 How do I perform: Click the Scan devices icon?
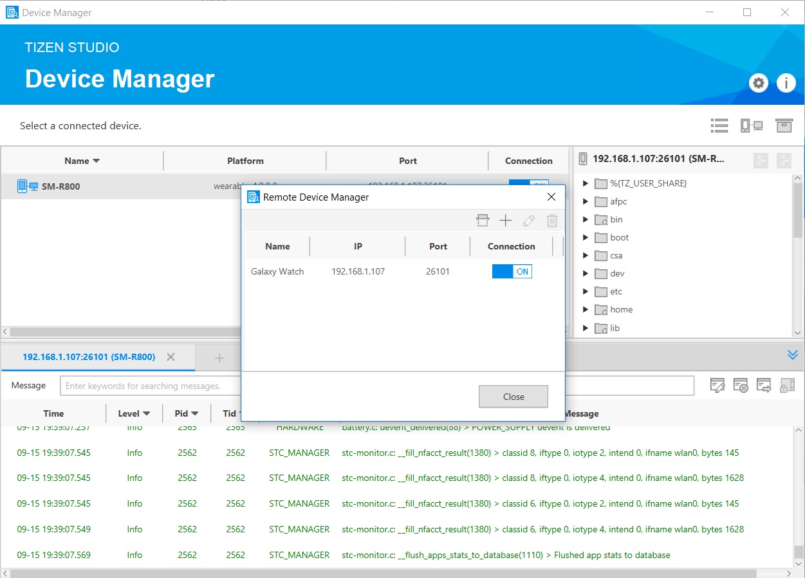coord(483,221)
